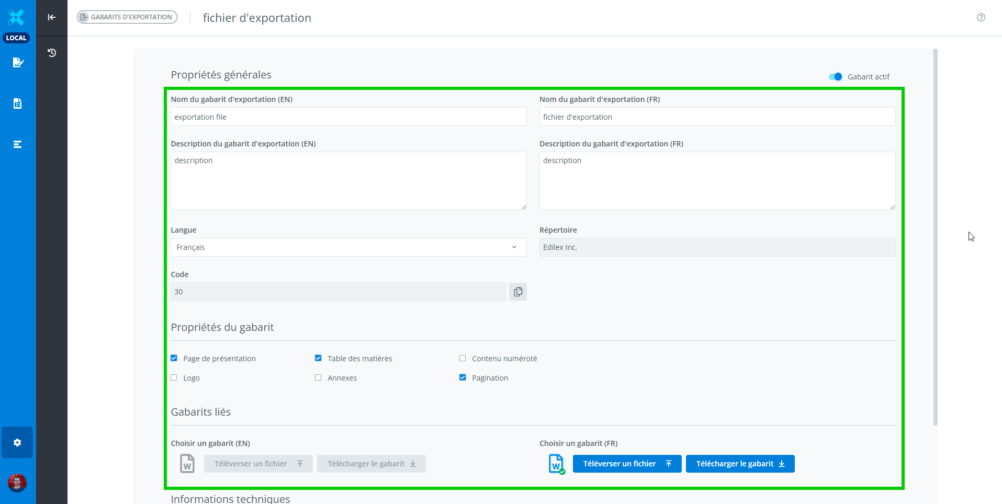The width and height of the screenshot is (1002, 504).
Task: Click the French Word file icon
Action: pos(556,464)
